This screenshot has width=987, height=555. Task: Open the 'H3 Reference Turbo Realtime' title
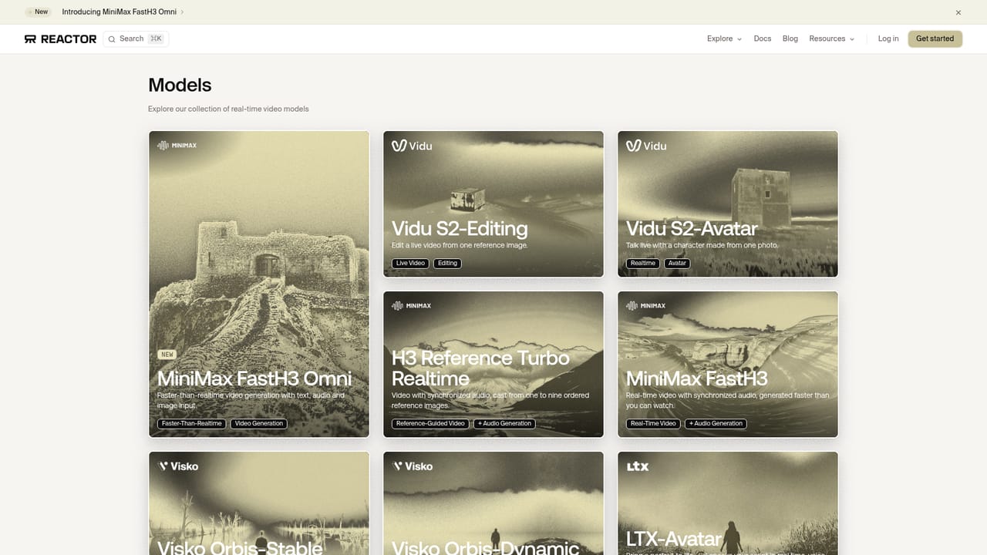point(480,368)
